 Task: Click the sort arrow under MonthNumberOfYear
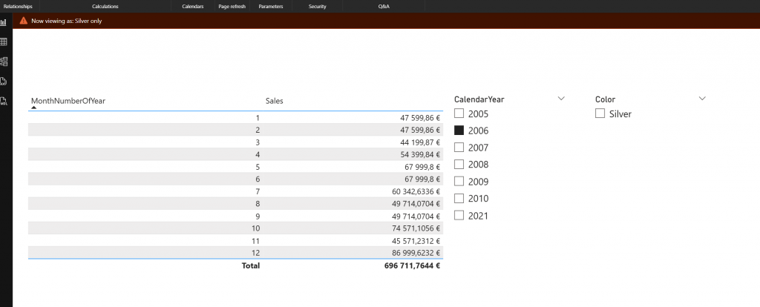33,108
